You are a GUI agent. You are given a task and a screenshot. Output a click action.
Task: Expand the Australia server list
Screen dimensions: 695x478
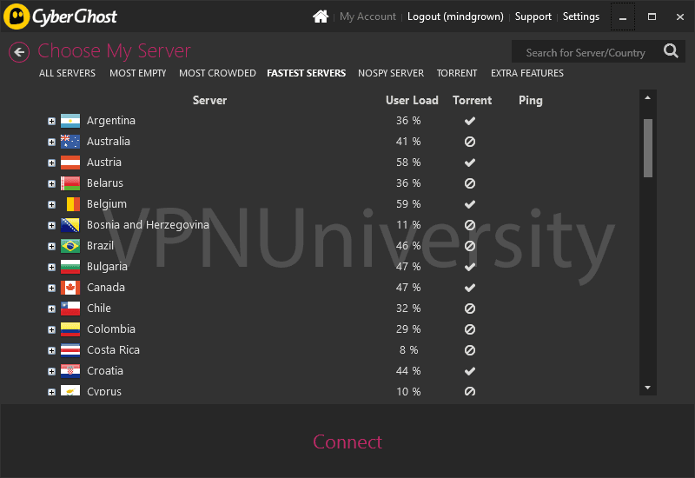pyautogui.click(x=51, y=142)
